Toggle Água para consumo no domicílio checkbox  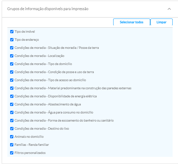click(12, 112)
